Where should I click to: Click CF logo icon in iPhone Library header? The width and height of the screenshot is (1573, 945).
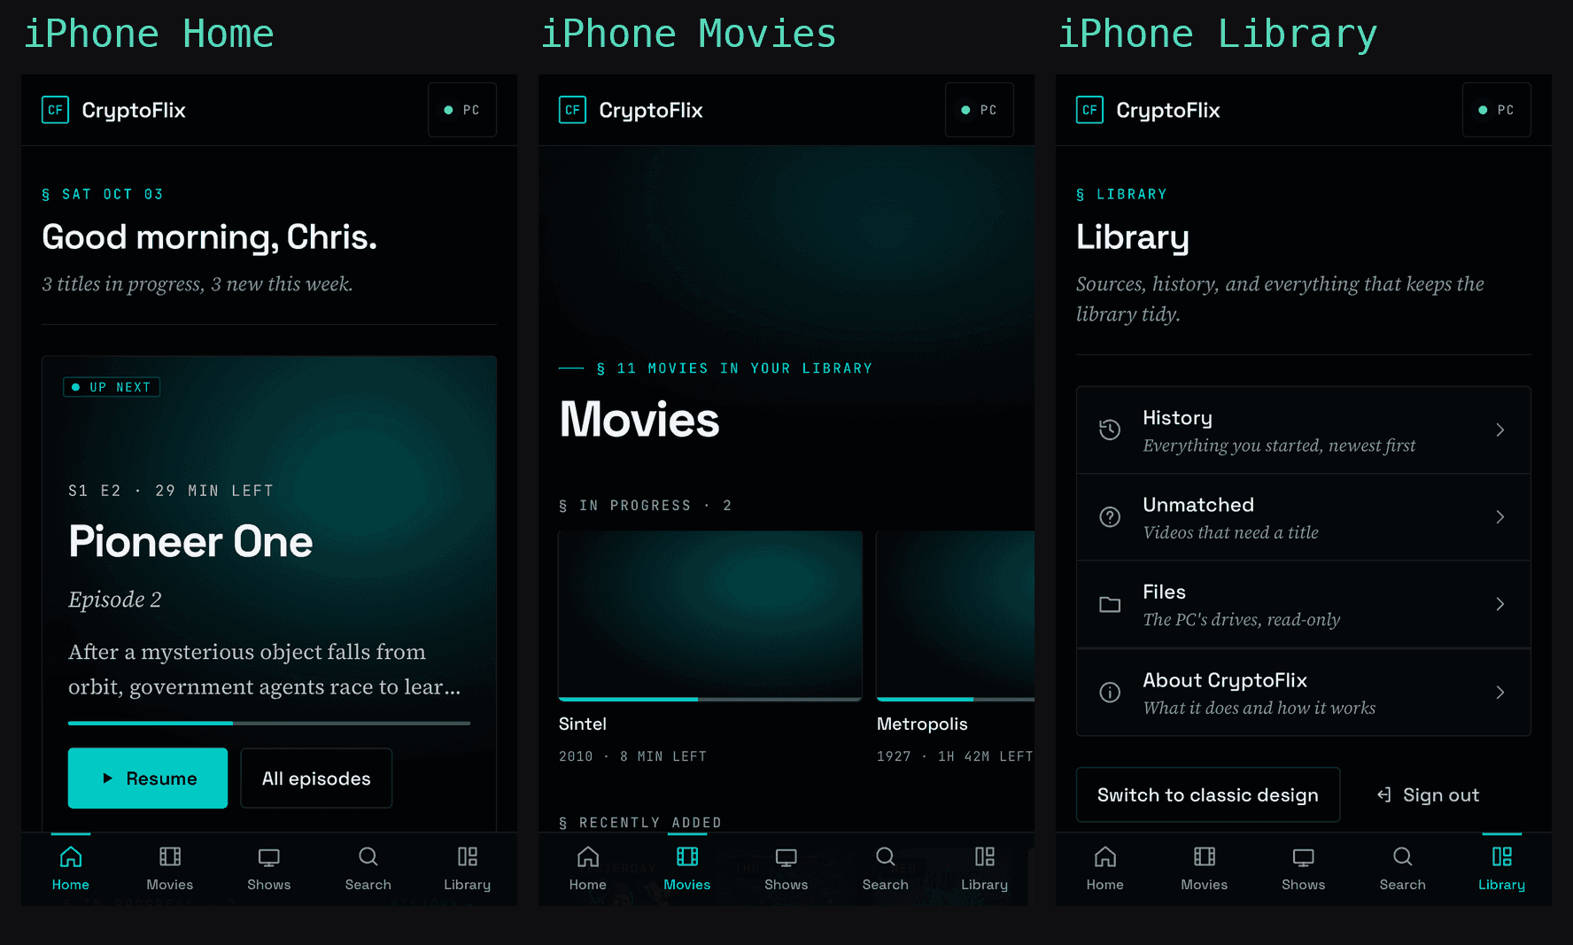(x=1089, y=110)
